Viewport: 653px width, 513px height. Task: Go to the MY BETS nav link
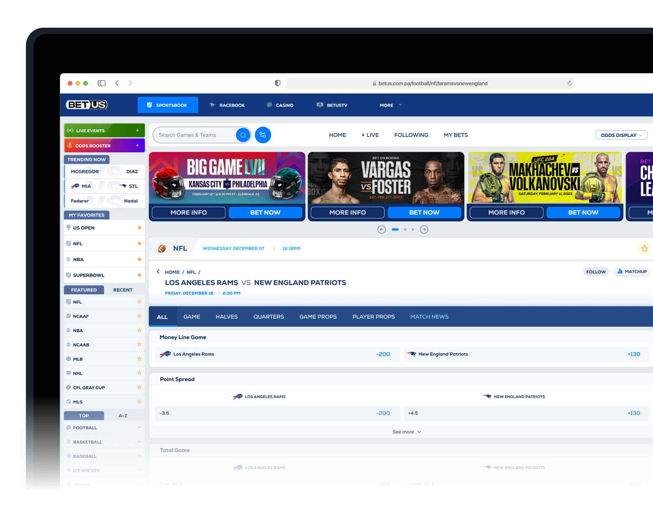tap(456, 135)
